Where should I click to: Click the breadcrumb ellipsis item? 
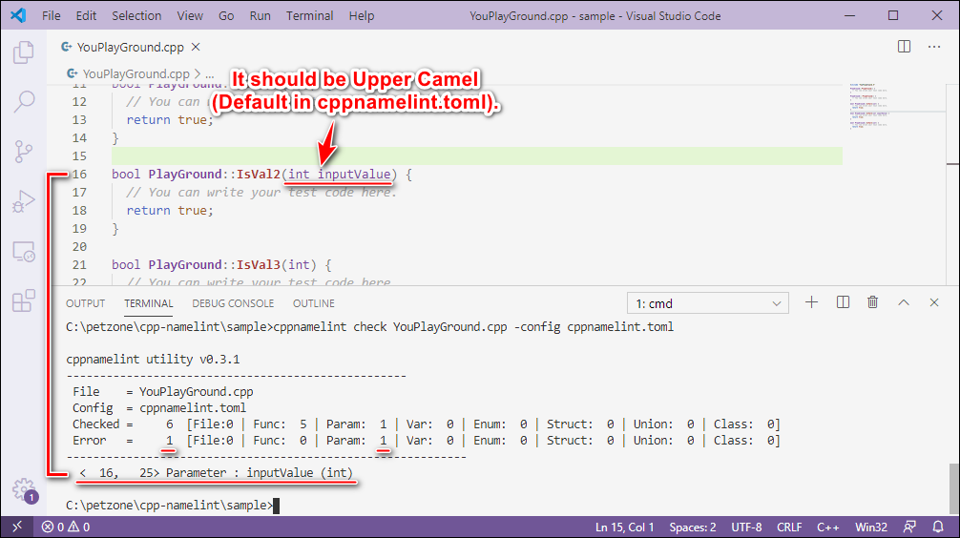(x=209, y=74)
